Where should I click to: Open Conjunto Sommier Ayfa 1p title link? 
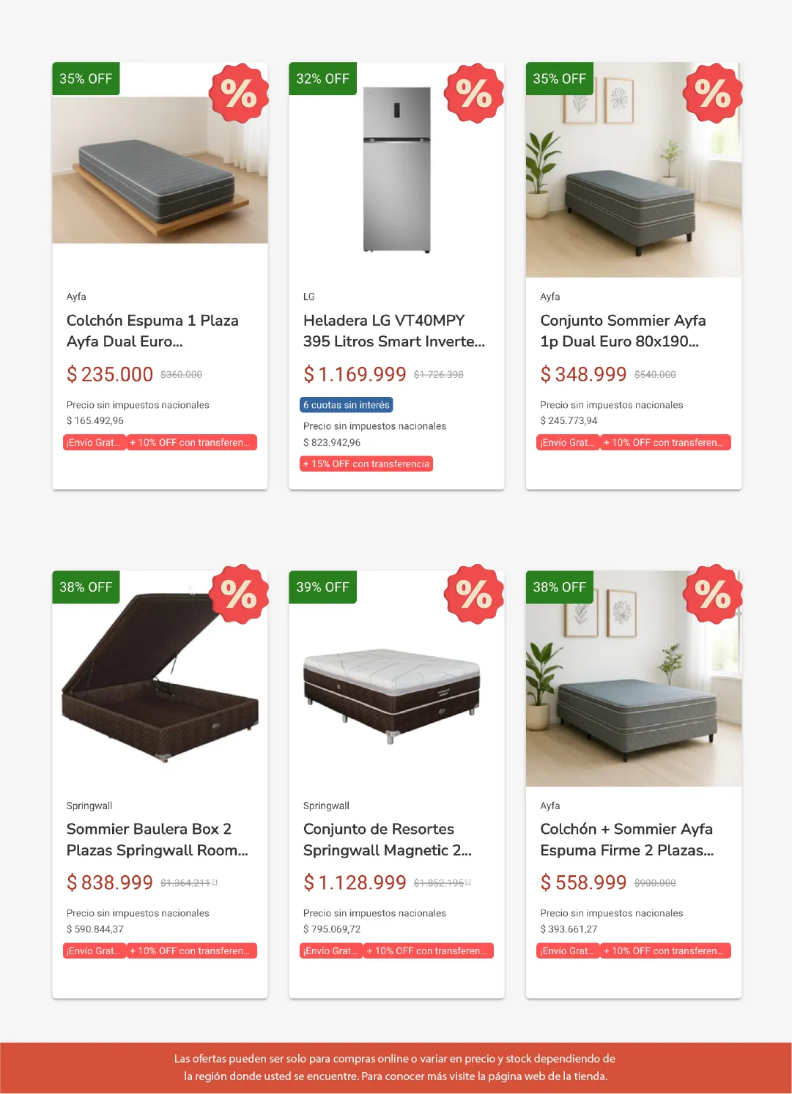coord(623,331)
